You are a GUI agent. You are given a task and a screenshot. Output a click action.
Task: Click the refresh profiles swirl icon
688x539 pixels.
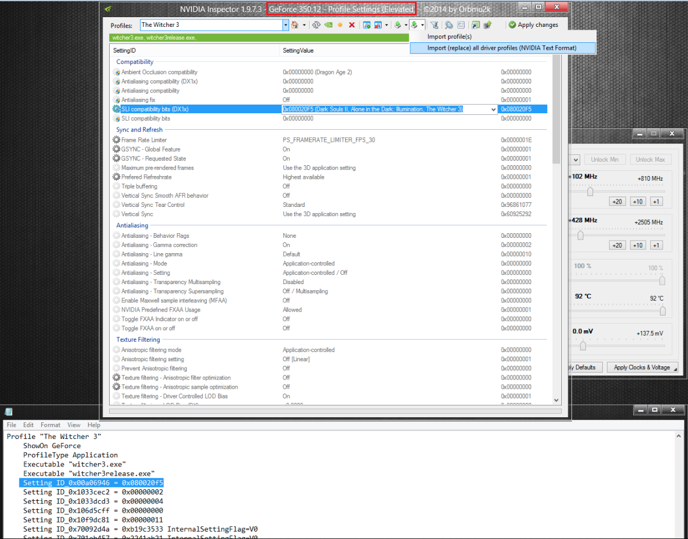[x=316, y=25]
